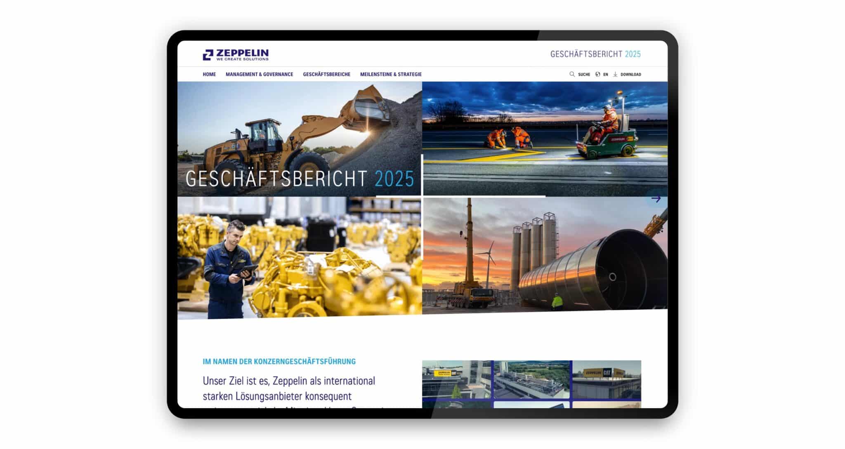Go to the HOME menu item

209,74
